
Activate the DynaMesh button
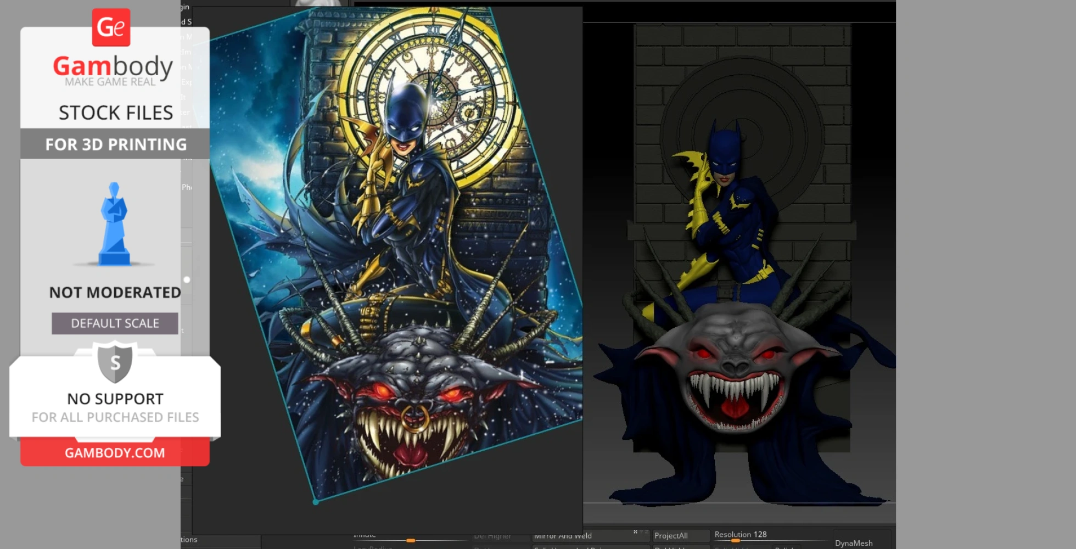click(x=854, y=542)
